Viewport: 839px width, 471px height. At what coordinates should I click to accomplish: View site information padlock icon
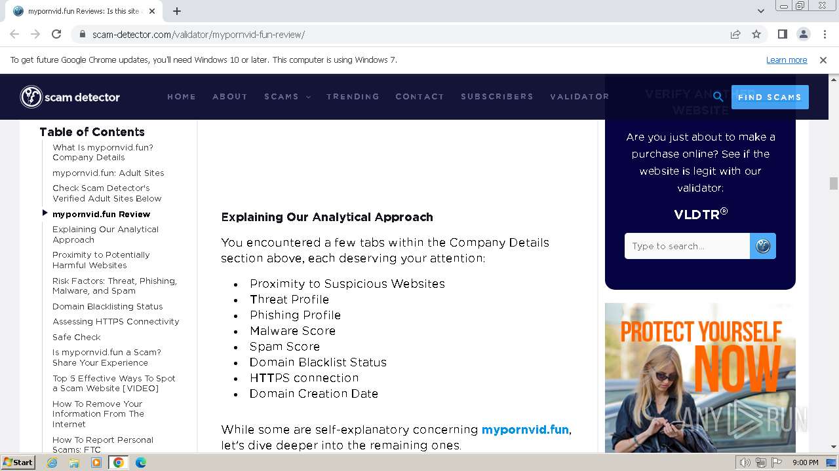(83, 34)
